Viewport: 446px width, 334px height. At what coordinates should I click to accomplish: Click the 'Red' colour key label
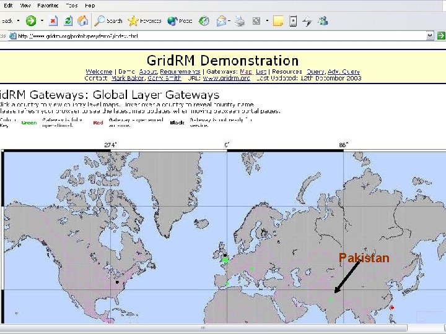coord(98,122)
